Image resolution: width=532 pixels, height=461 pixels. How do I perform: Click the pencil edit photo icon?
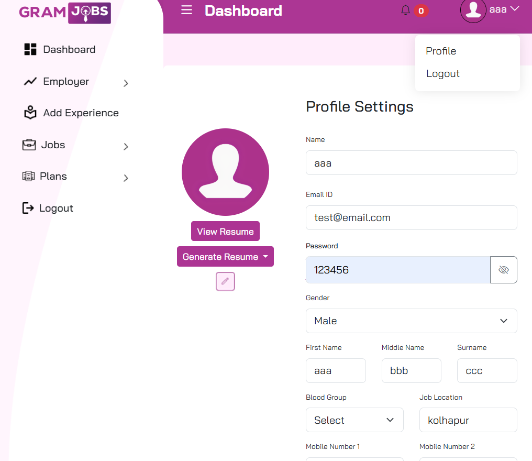click(225, 281)
